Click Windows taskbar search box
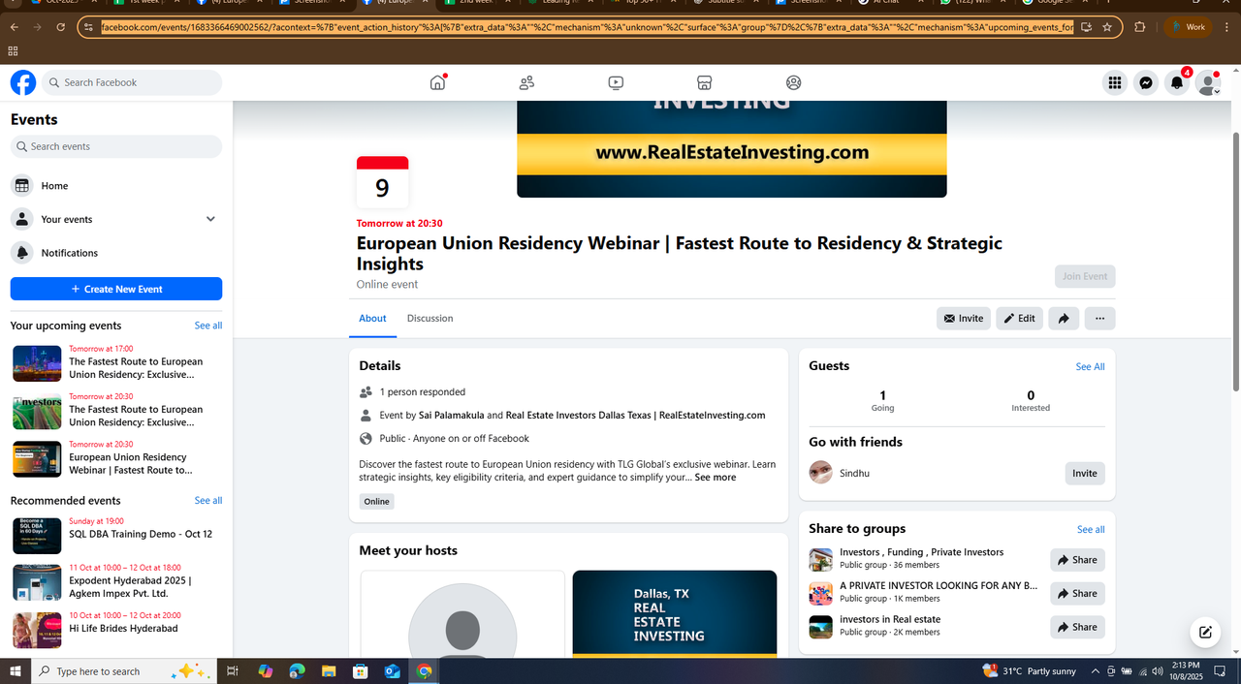 coord(122,670)
